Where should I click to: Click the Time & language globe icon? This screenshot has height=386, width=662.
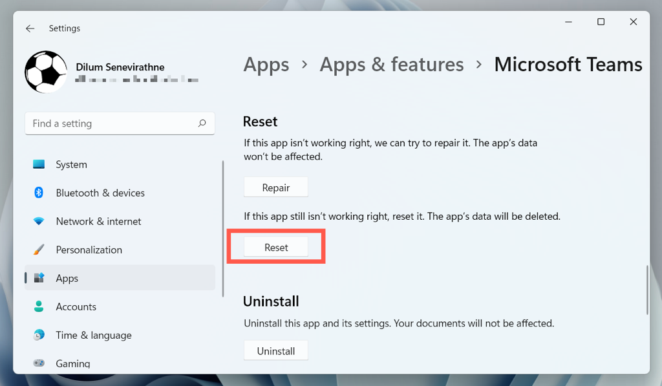pyautogui.click(x=39, y=335)
